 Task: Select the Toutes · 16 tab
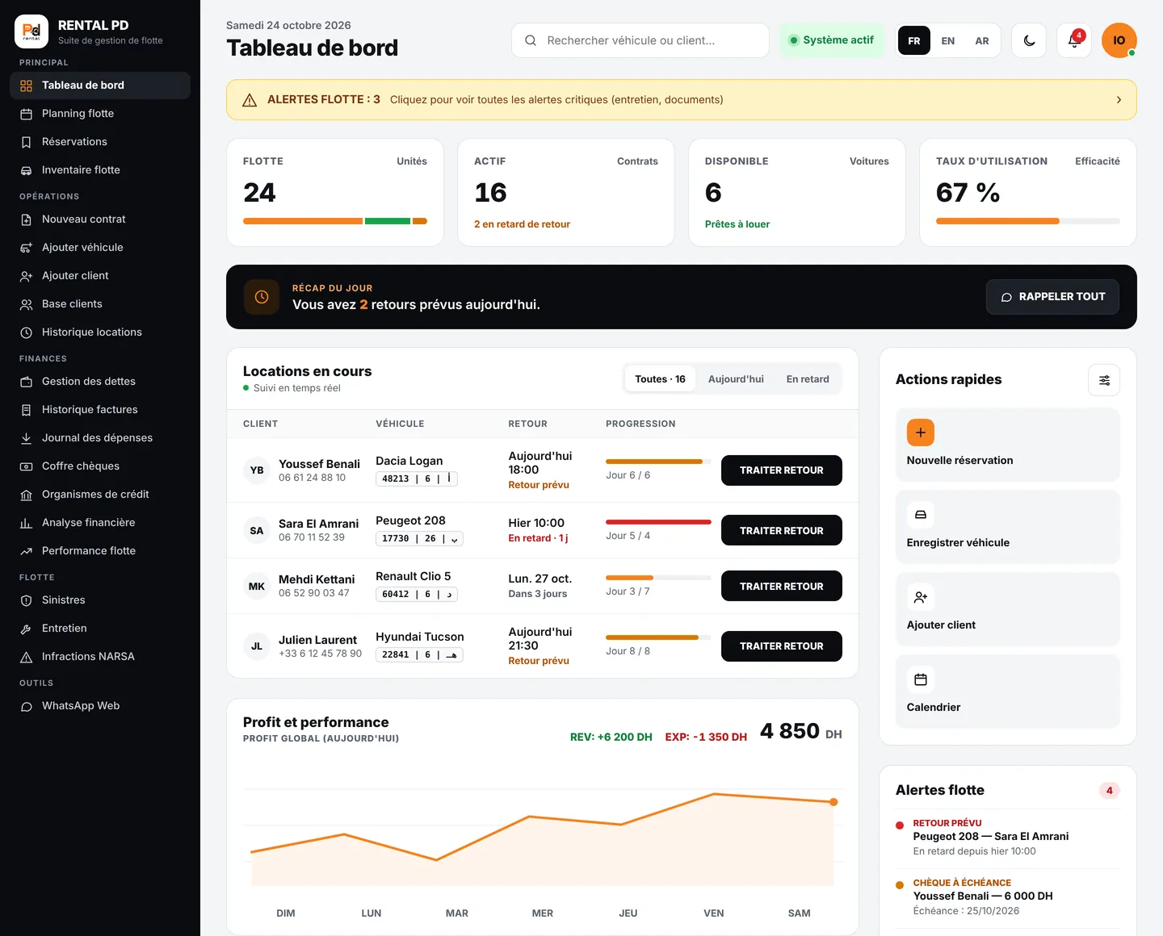pyautogui.click(x=660, y=379)
